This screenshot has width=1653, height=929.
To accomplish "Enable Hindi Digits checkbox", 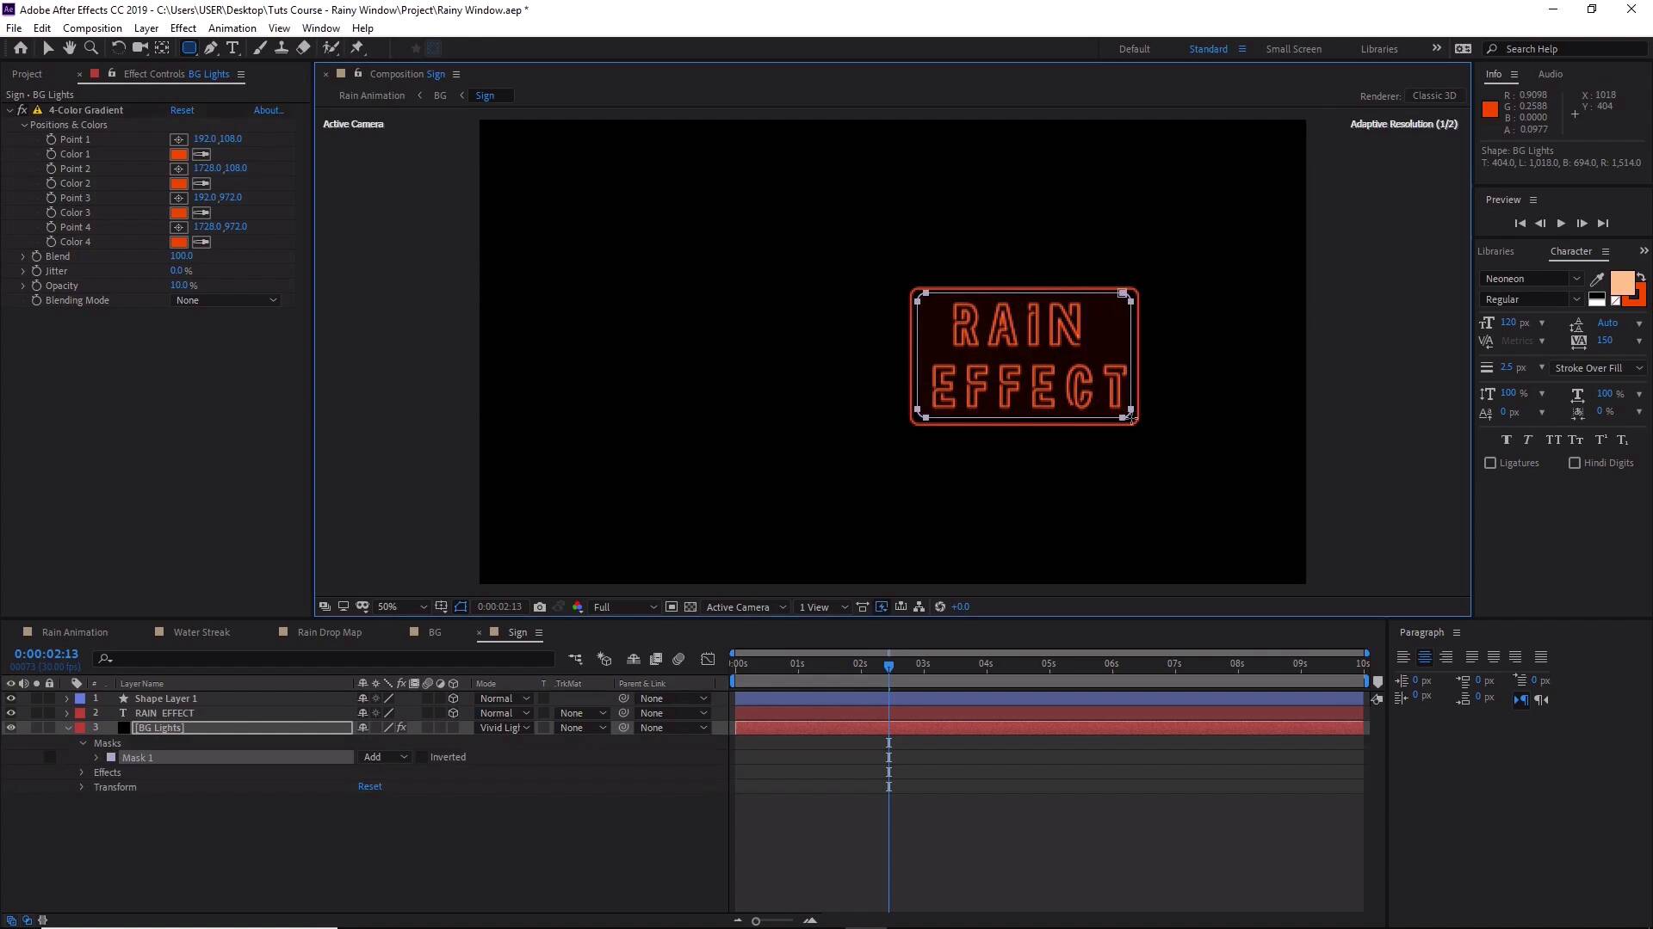I will coord(1575,463).
